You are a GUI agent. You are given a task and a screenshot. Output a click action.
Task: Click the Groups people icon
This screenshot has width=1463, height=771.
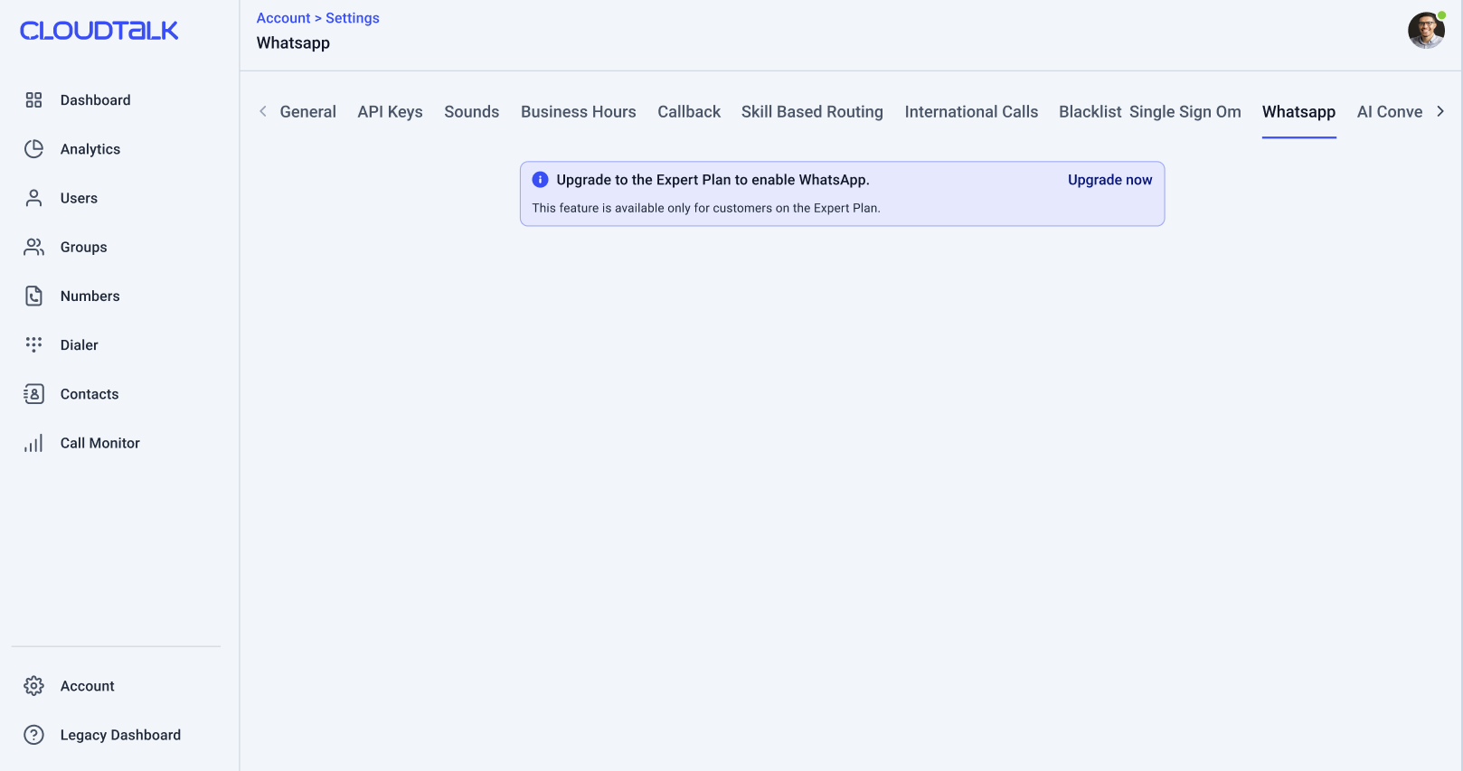[x=33, y=247]
